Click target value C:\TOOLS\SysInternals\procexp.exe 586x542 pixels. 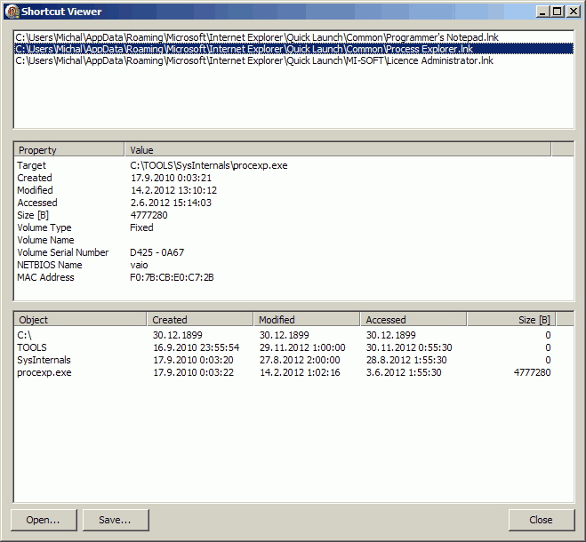pyautogui.click(x=209, y=165)
